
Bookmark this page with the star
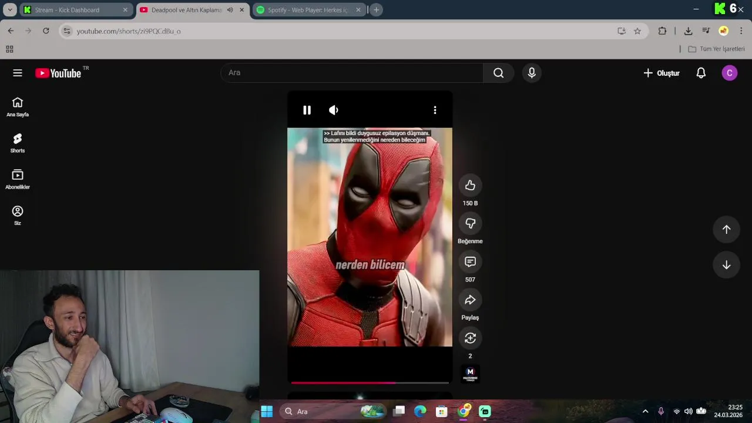pyautogui.click(x=637, y=31)
